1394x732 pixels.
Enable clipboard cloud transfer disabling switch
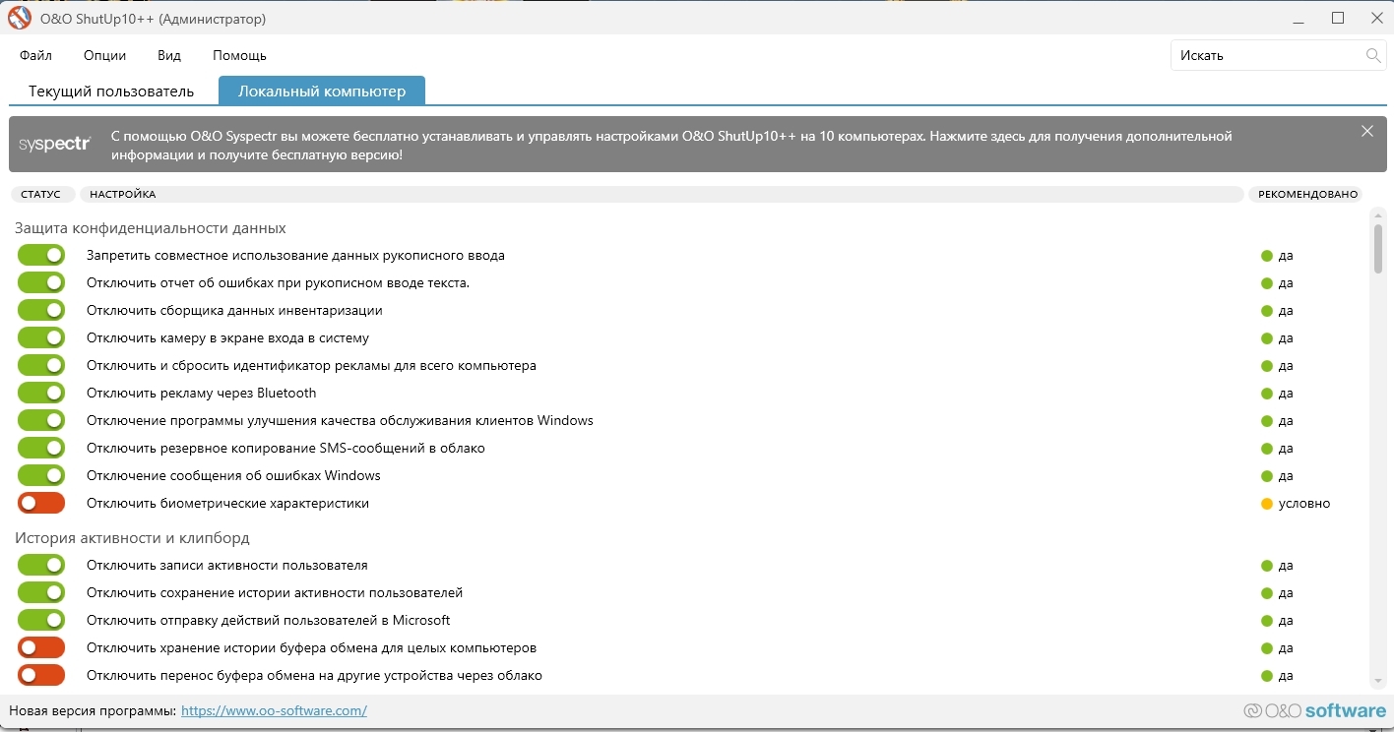(41, 675)
